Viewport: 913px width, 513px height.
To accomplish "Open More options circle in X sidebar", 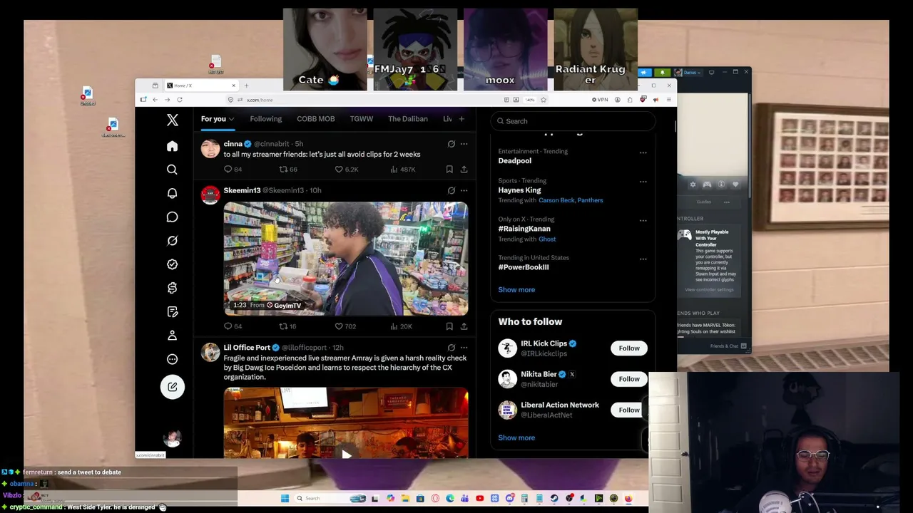I will pyautogui.click(x=172, y=359).
